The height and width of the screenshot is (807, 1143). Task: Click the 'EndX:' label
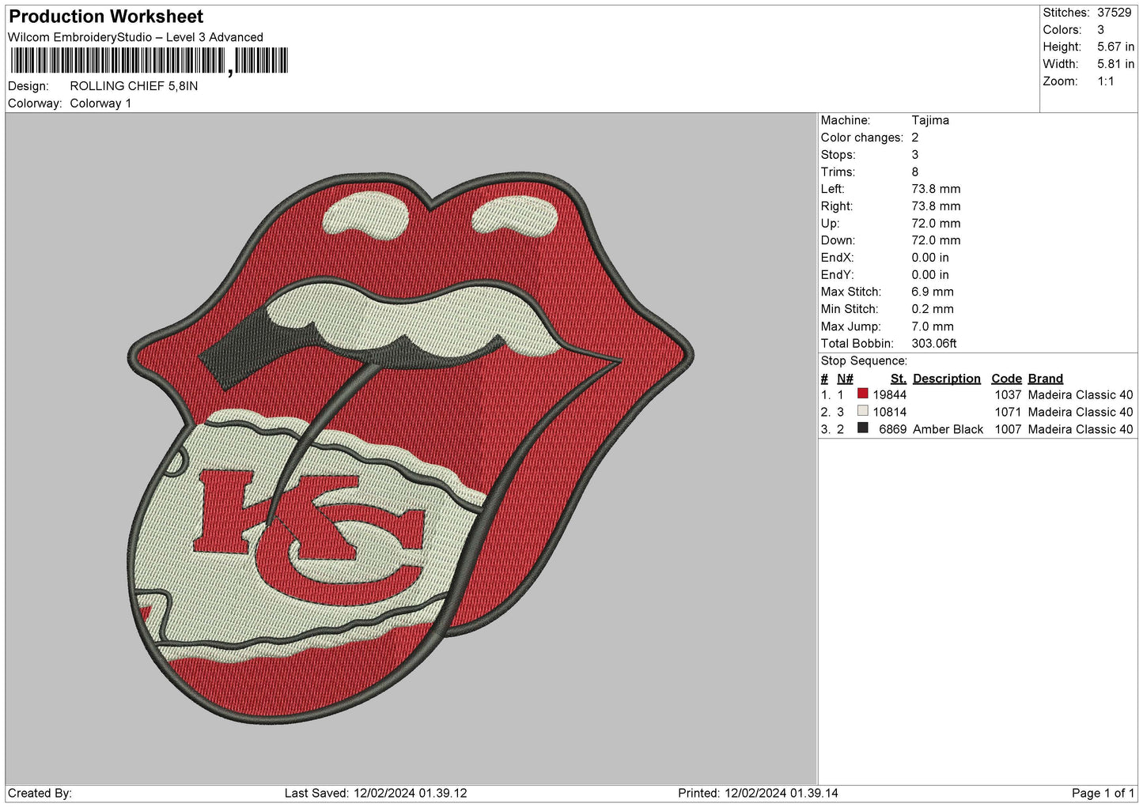pos(837,258)
